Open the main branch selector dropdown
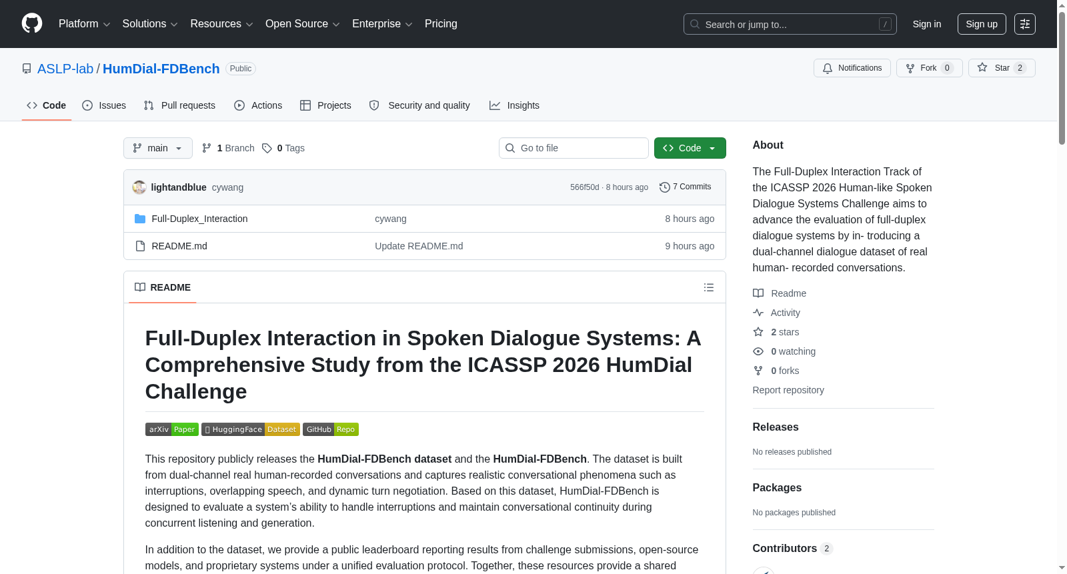The width and height of the screenshot is (1067, 574). [158, 148]
